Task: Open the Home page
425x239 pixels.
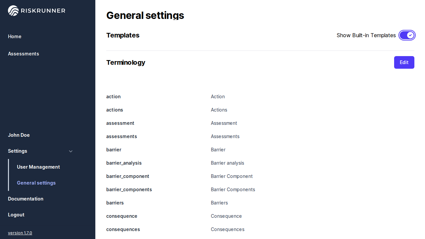Action: pyautogui.click(x=15, y=37)
